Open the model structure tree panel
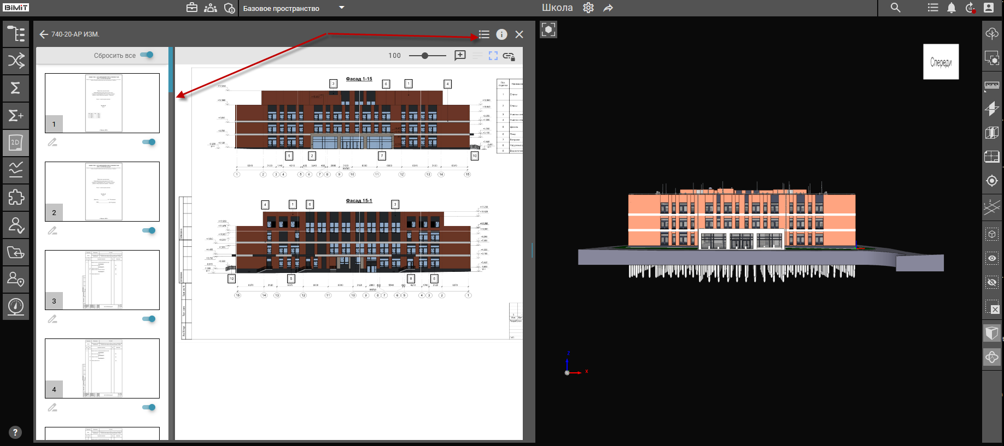Screen dimensions: 1004x446 click(16, 34)
